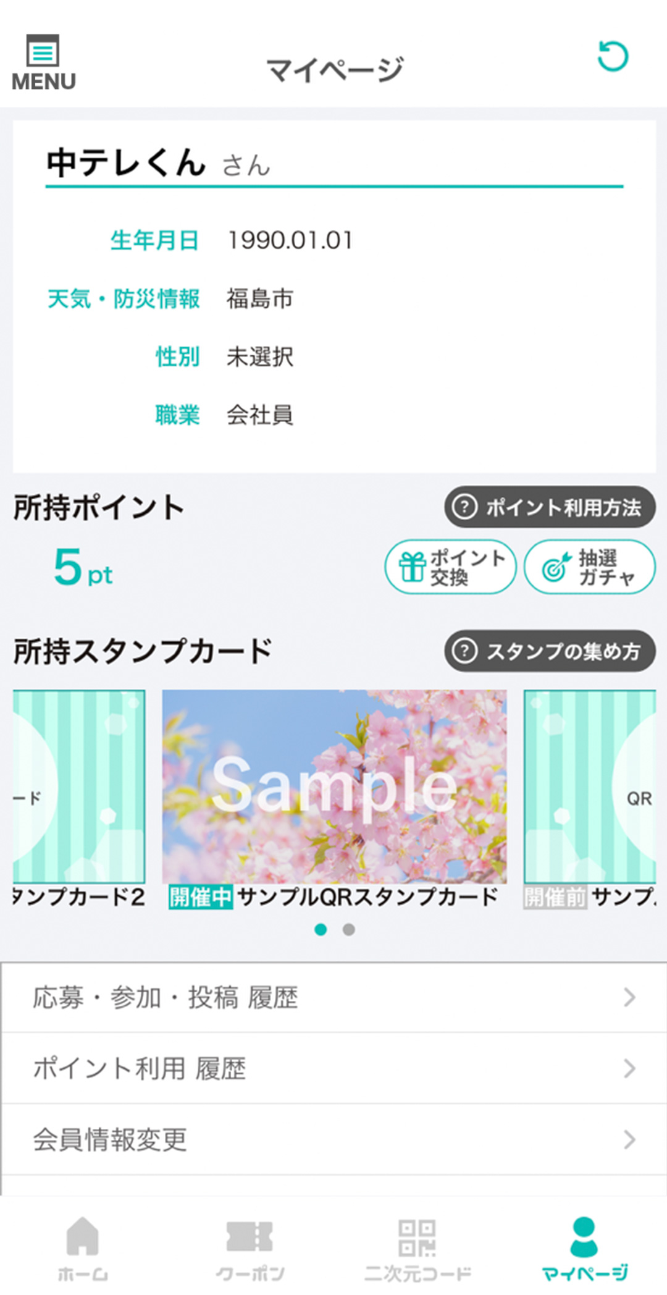Tap the 開催中 status label
The height and width of the screenshot is (1295, 667).
coord(201,897)
